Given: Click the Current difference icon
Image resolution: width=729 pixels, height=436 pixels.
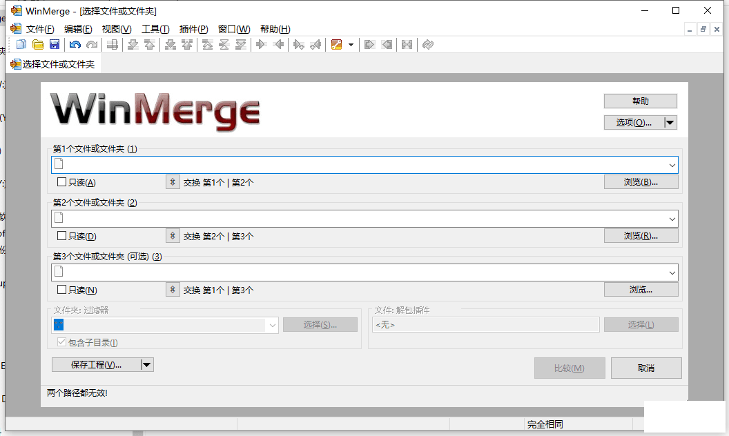Looking at the screenshot, I should [224, 45].
